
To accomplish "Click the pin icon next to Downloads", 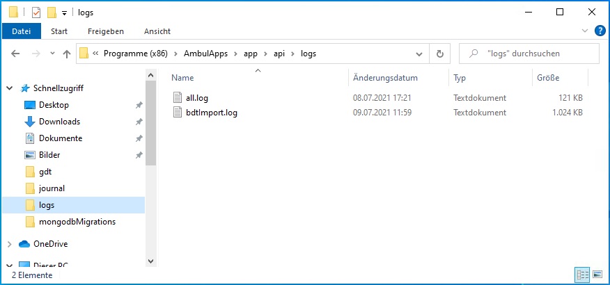I will pos(139,122).
